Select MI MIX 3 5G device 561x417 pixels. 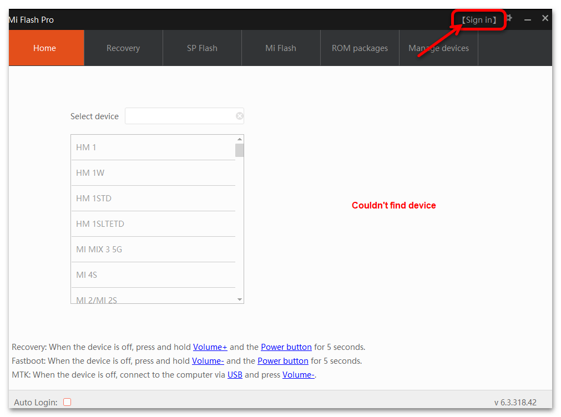pyautogui.click(x=153, y=250)
